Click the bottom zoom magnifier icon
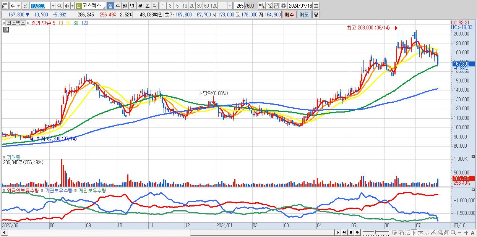 tap(453, 232)
